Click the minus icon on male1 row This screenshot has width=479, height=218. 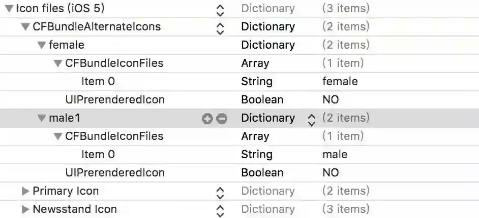[x=222, y=119]
